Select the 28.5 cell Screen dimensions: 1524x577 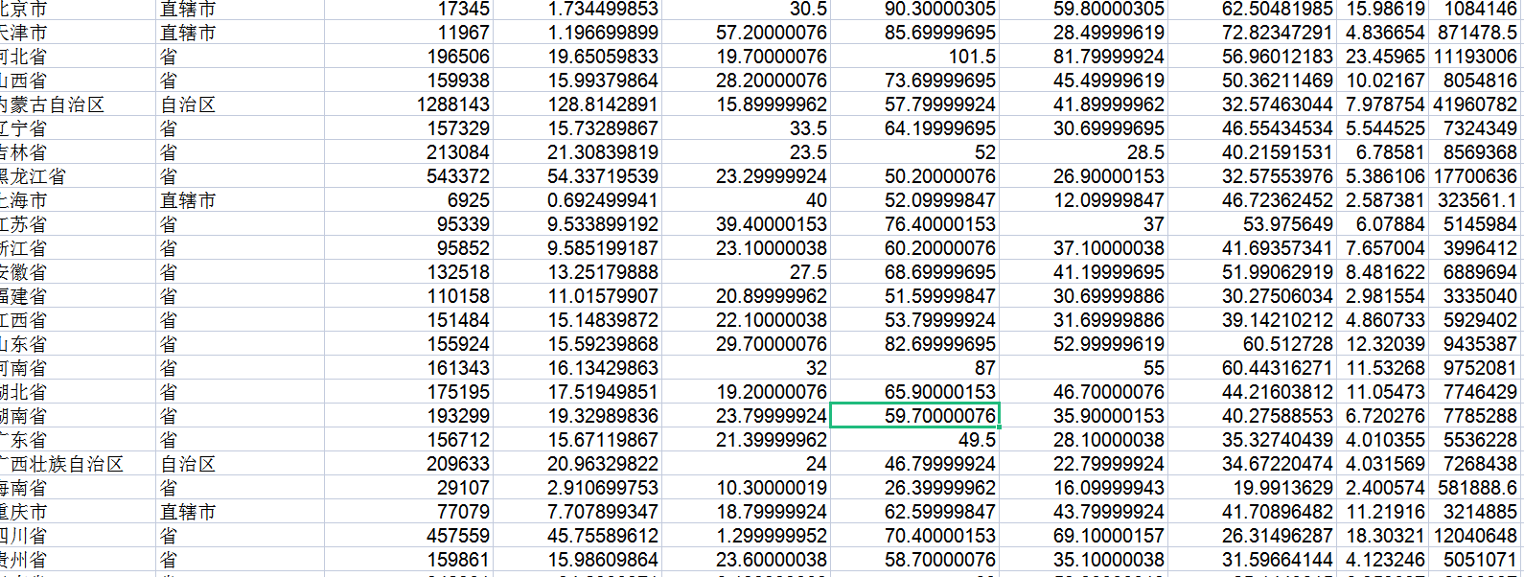click(1083, 152)
